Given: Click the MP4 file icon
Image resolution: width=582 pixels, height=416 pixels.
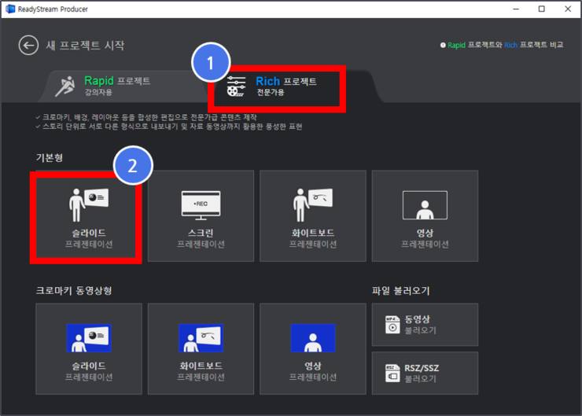Looking at the screenshot, I should click(392, 325).
